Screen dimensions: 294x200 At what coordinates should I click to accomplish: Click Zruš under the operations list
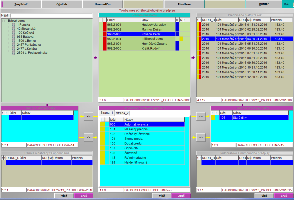[181, 195]
